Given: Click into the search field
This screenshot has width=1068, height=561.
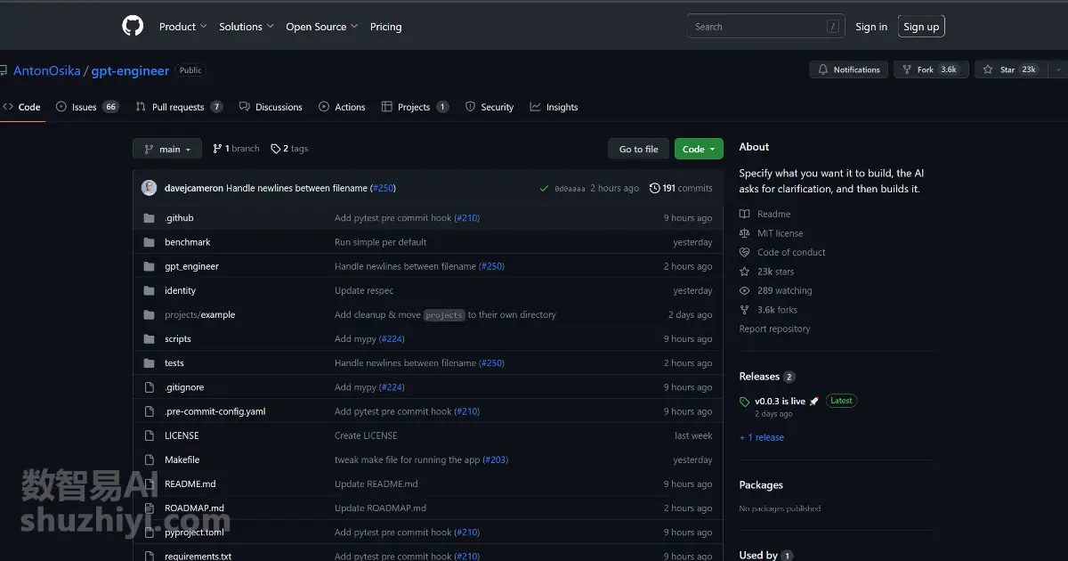Looking at the screenshot, I should [766, 27].
